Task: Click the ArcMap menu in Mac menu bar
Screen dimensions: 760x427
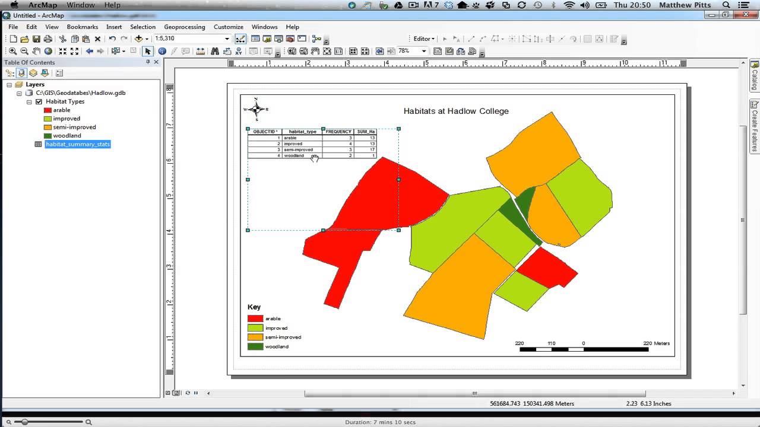Action: click(x=43, y=5)
